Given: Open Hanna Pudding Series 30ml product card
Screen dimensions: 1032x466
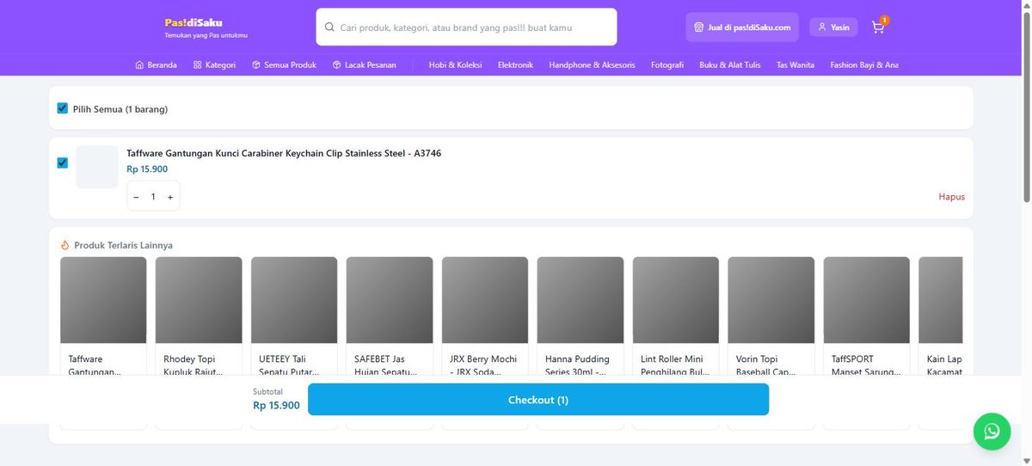Looking at the screenshot, I should pyautogui.click(x=580, y=342).
